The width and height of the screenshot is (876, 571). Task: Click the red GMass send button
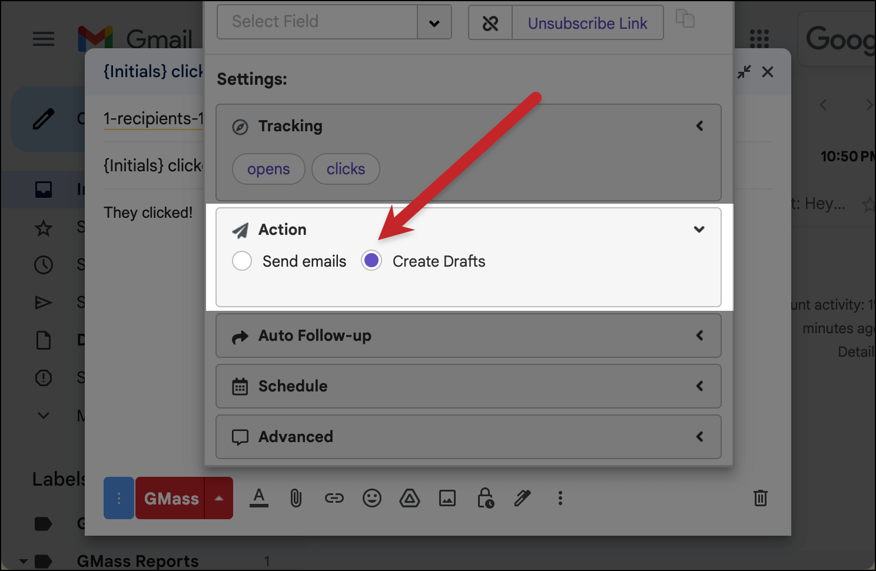[170, 498]
